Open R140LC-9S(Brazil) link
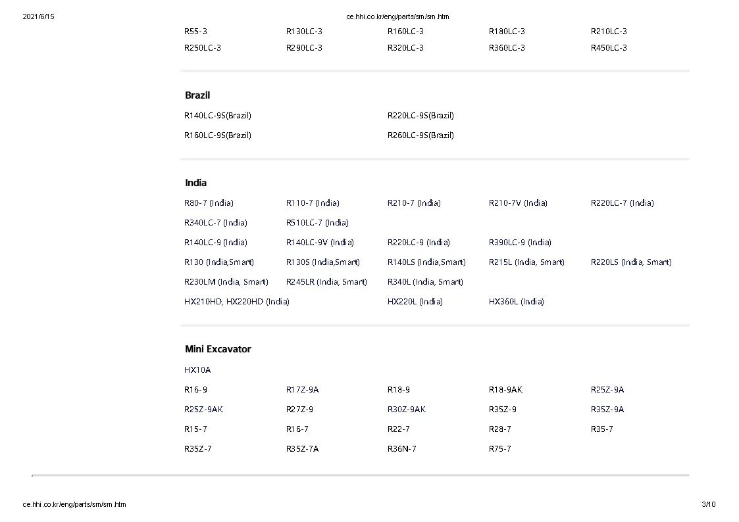The width and height of the screenshot is (739, 522). coord(218,116)
